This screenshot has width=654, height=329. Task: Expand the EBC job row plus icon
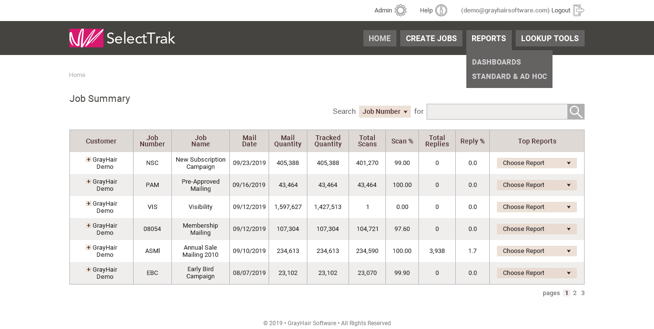(89, 270)
